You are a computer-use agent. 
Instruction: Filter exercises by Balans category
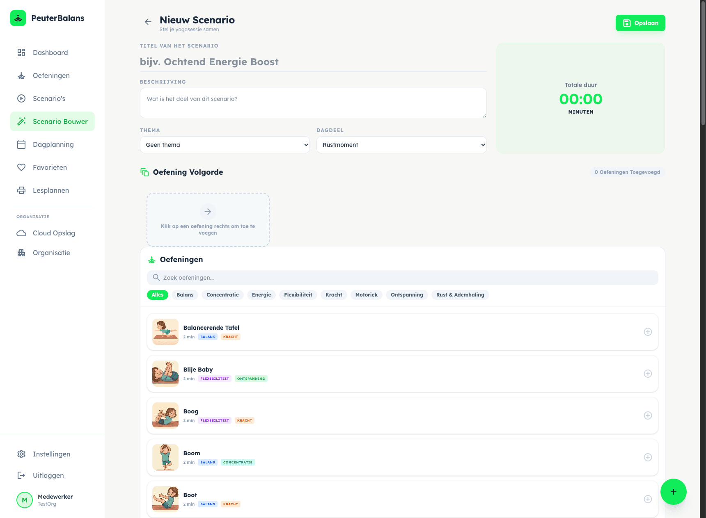click(x=185, y=295)
